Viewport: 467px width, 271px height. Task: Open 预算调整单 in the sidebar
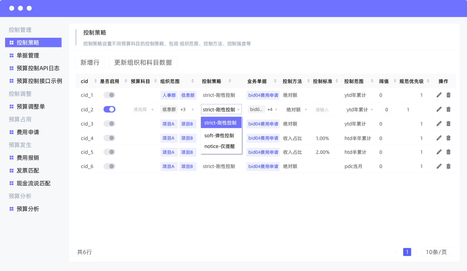[x=31, y=106]
